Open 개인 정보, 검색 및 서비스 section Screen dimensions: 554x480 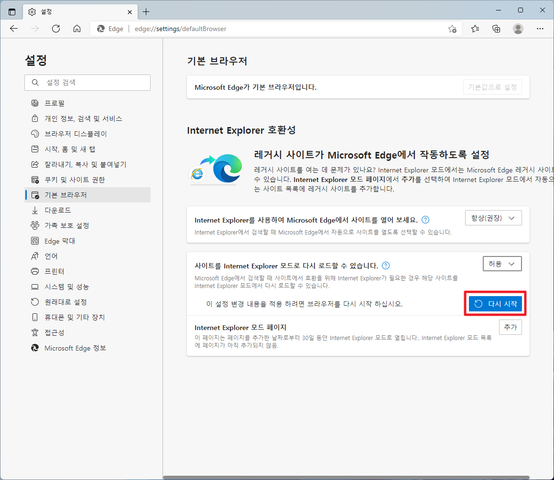click(x=87, y=118)
